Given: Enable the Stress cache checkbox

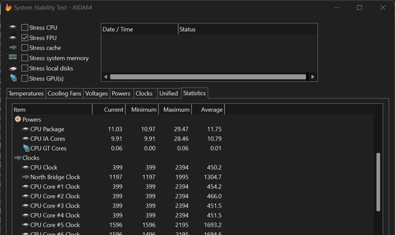Looking at the screenshot, I should [x=25, y=48].
